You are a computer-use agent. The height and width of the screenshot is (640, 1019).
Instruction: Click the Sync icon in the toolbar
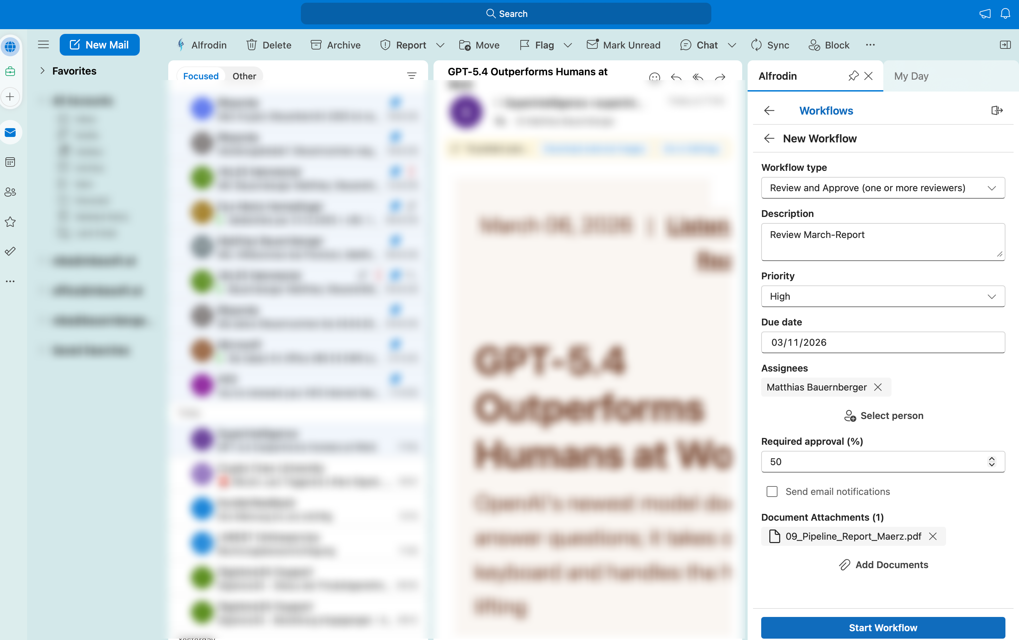tap(757, 45)
